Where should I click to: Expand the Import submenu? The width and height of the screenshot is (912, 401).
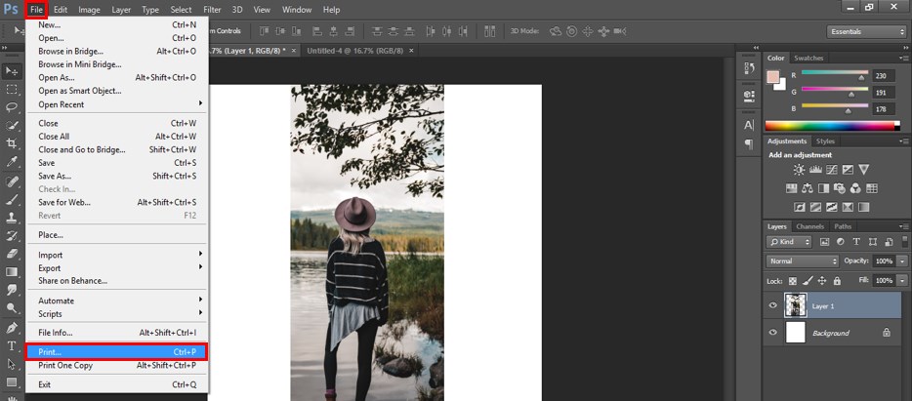[117, 255]
